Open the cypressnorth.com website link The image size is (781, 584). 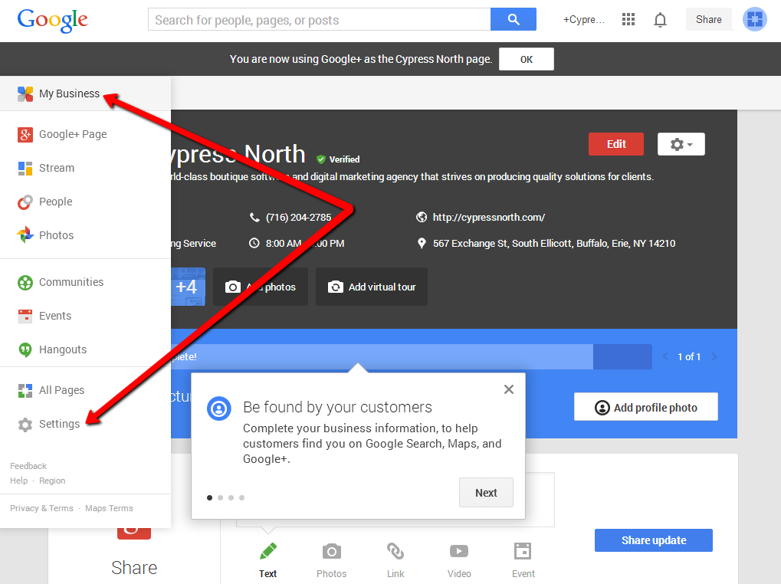point(489,217)
